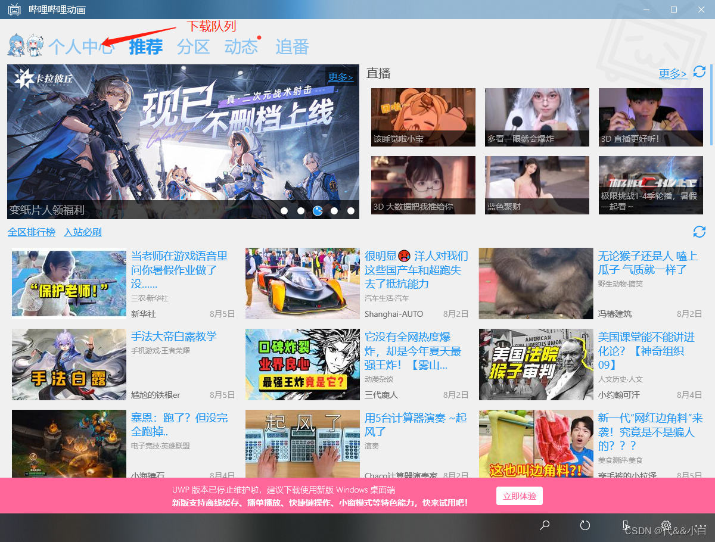Screen dimensions: 715x542
Task: Click the cast-to-device icon in bottom bar
Action: click(x=626, y=525)
